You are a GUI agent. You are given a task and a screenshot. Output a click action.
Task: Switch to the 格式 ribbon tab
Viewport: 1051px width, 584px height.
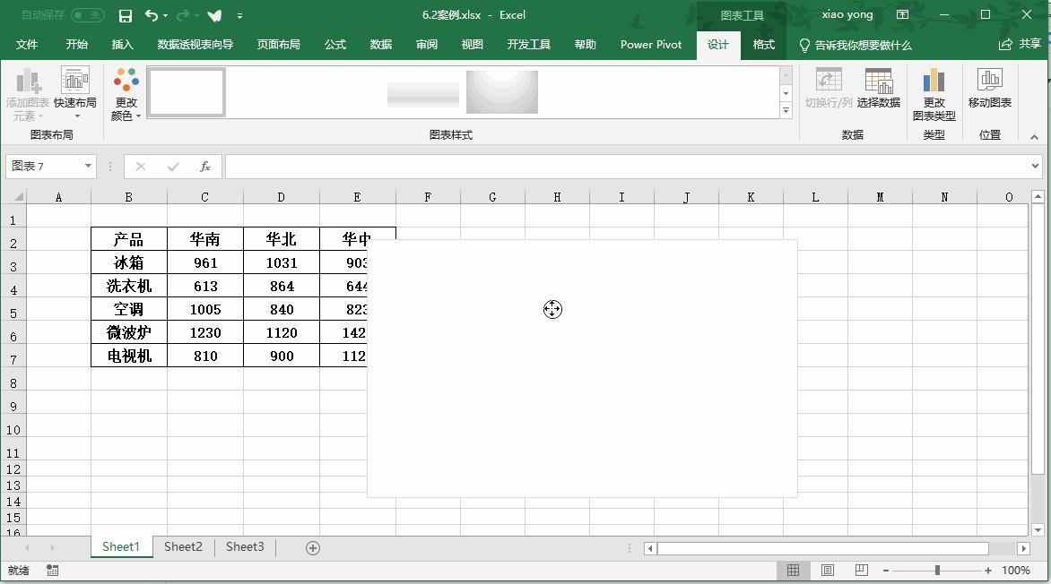(x=763, y=43)
